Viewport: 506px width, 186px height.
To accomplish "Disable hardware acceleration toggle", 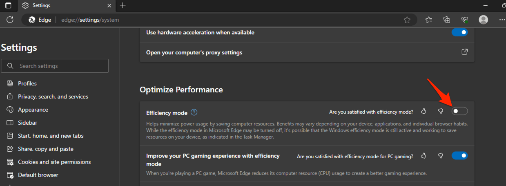I will [x=459, y=32].
